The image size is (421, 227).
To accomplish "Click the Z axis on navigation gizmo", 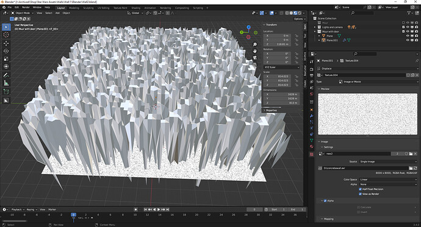I will pos(248,27).
